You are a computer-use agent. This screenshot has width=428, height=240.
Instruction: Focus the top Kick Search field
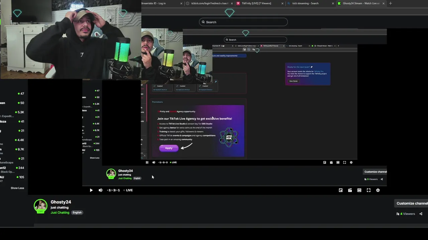(243, 22)
